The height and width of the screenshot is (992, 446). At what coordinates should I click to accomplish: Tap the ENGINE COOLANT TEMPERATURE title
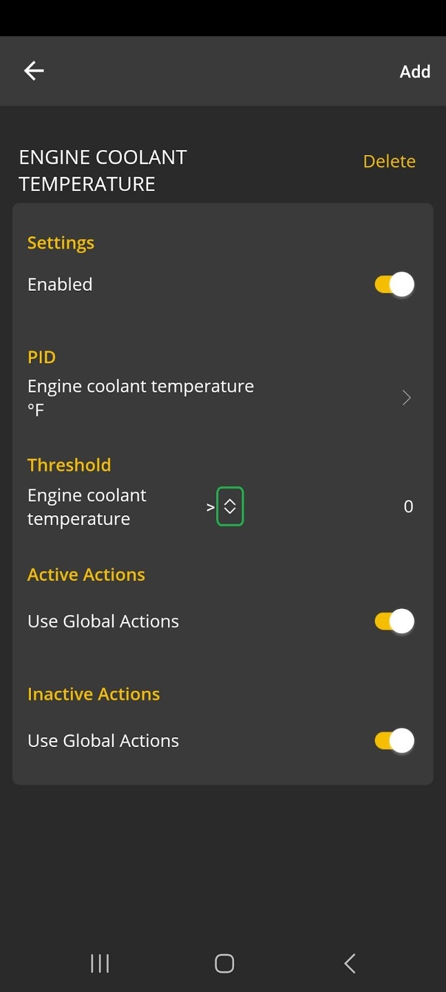(102, 170)
